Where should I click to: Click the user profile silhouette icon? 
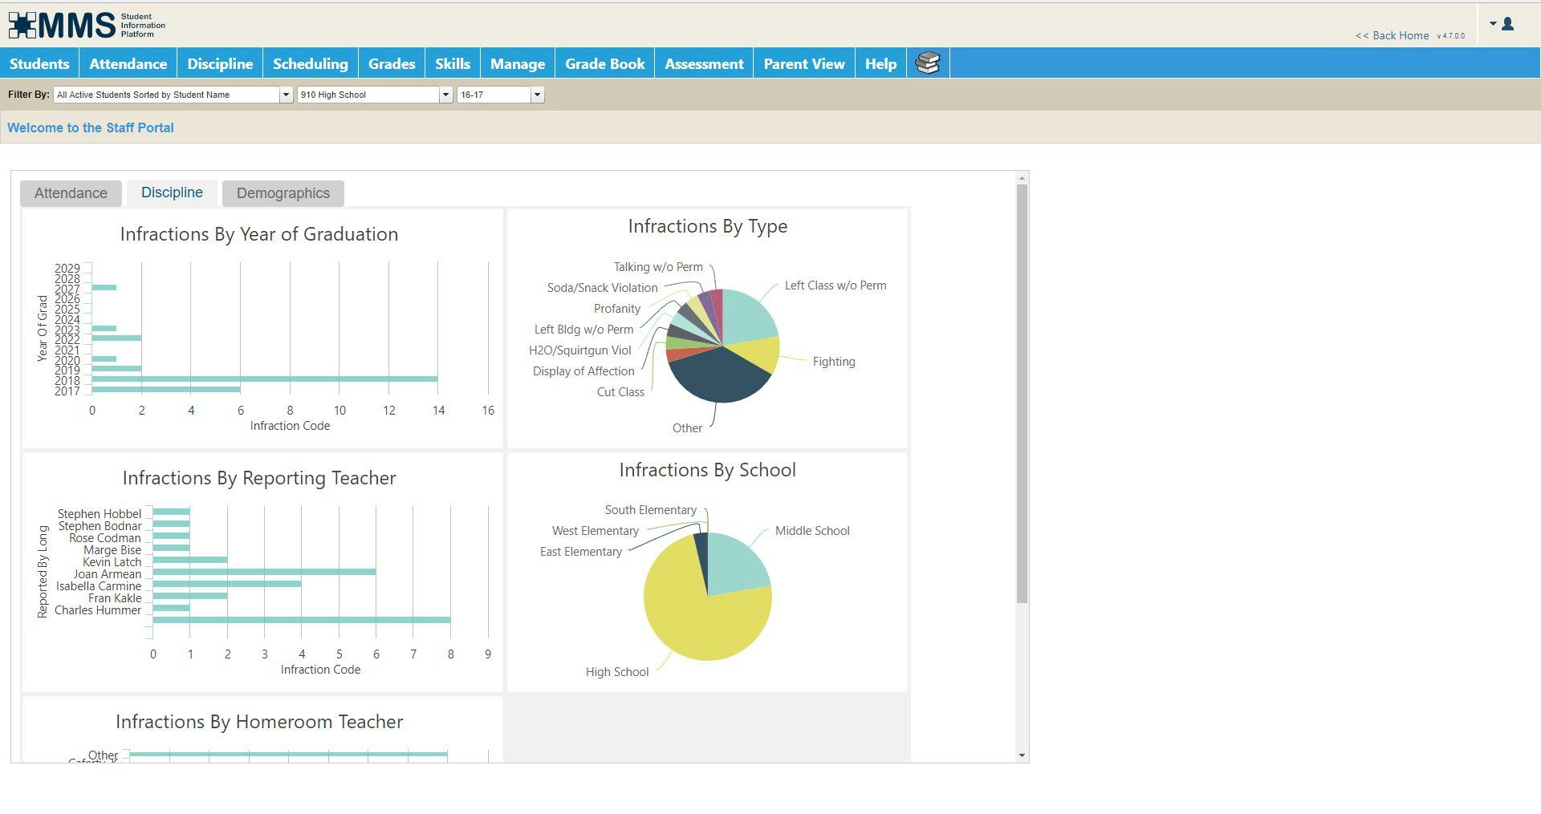point(1507,24)
